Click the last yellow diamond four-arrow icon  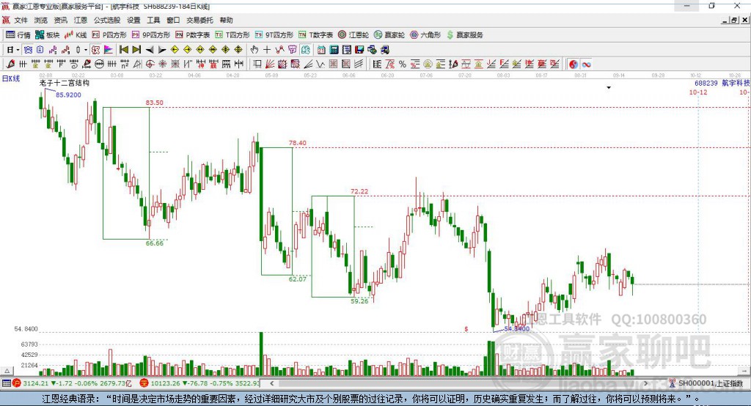(238, 50)
